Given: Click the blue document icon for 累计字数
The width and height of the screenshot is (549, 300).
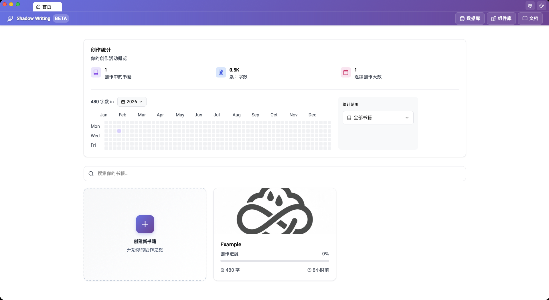Looking at the screenshot, I should point(221,72).
